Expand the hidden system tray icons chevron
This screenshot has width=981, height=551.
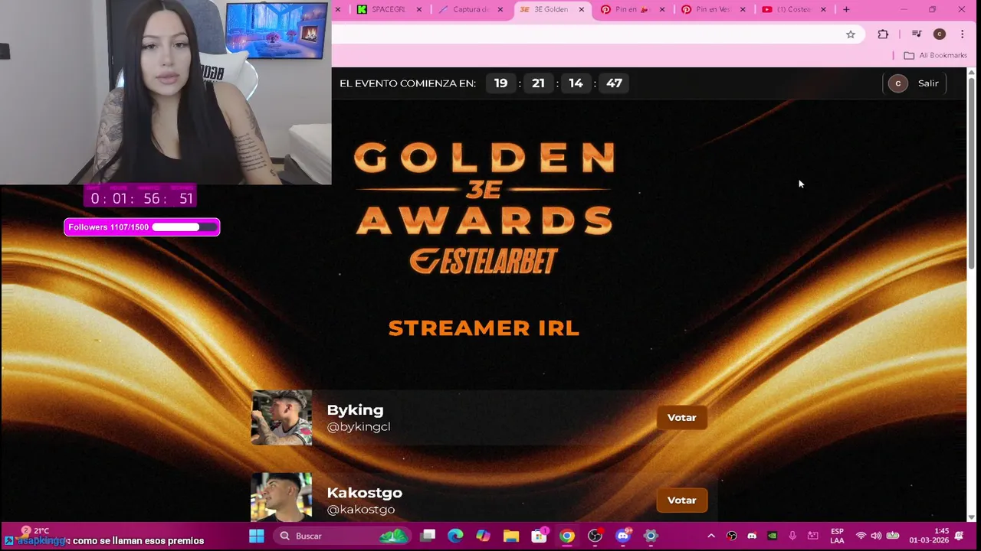pyautogui.click(x=711, y=536)
